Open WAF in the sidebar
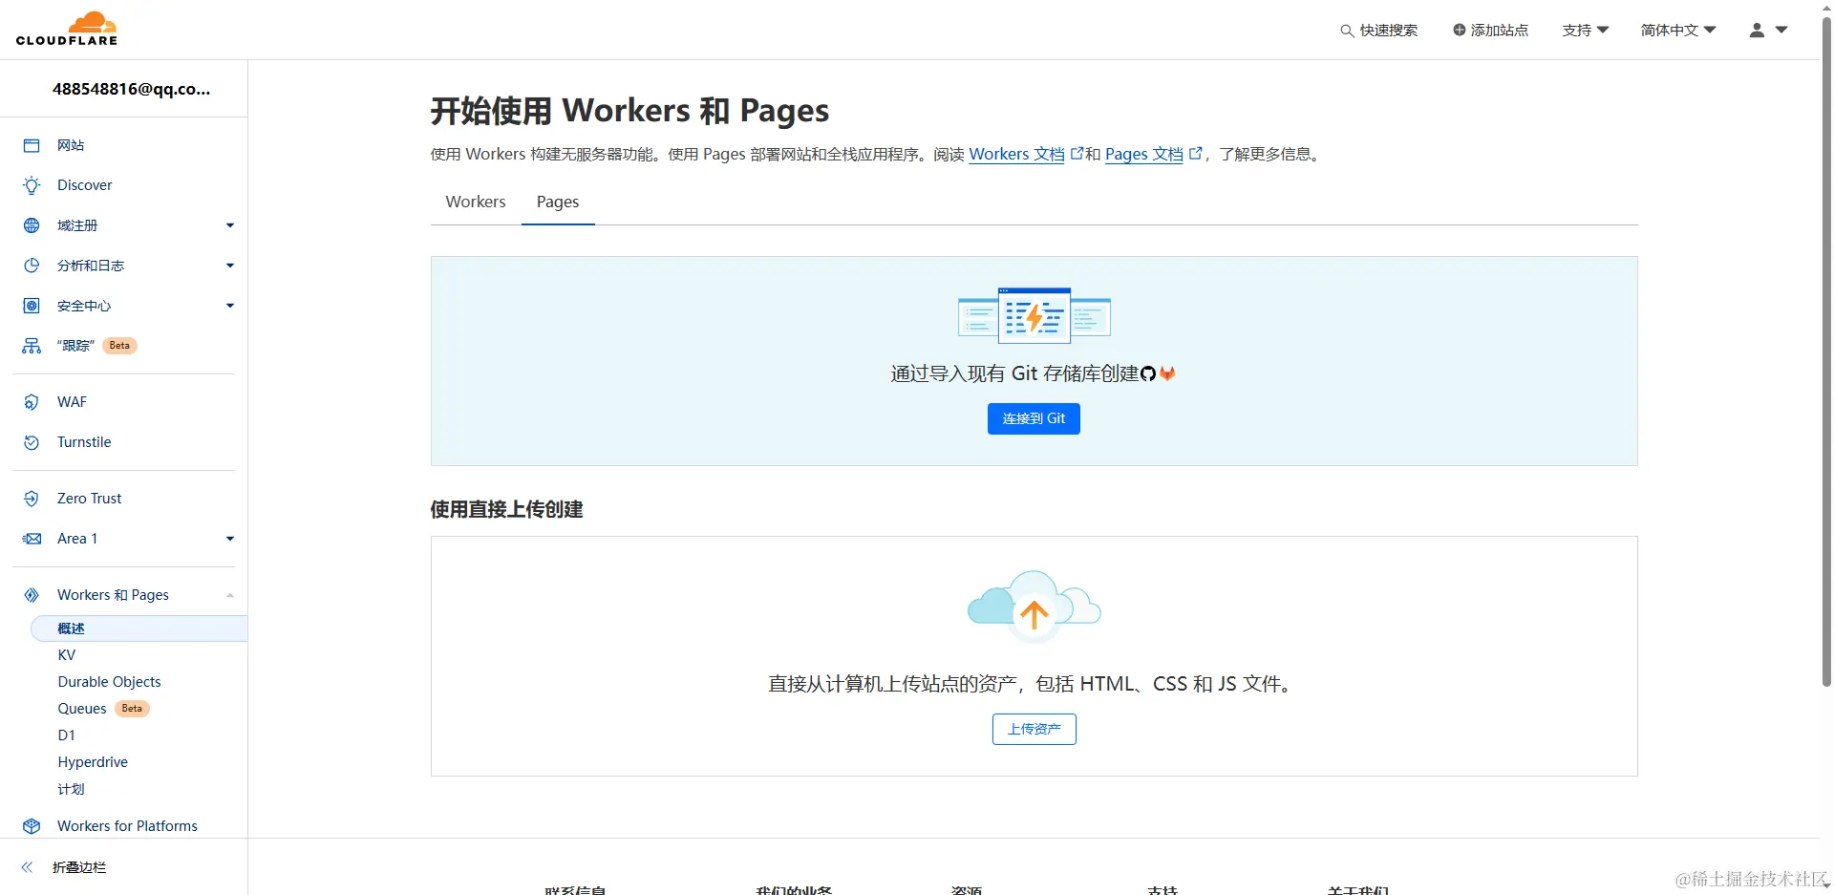The image size is (1834, 895). coord(72,402)
